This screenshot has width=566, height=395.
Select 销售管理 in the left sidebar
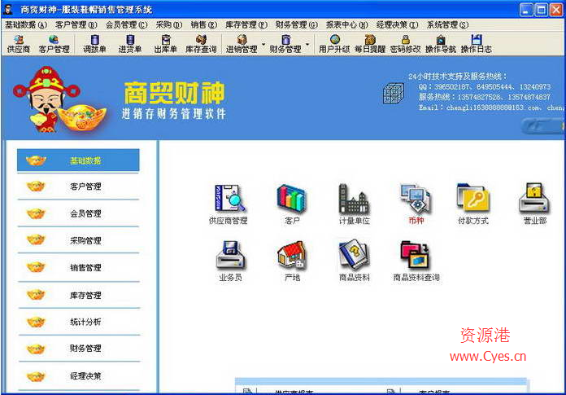point(78,267)
